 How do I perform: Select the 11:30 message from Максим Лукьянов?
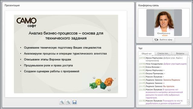tap(161, 102)
